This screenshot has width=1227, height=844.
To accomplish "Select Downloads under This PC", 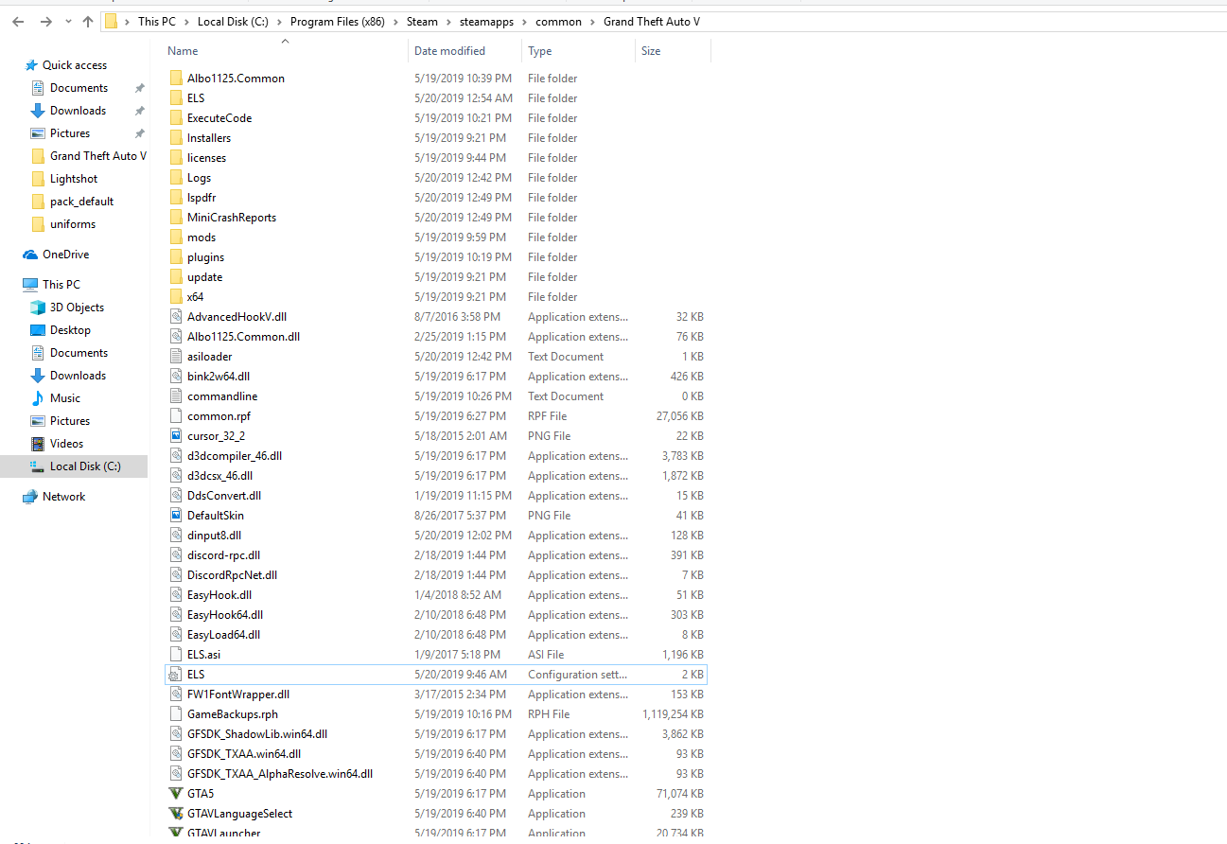I will click(78, 376).
